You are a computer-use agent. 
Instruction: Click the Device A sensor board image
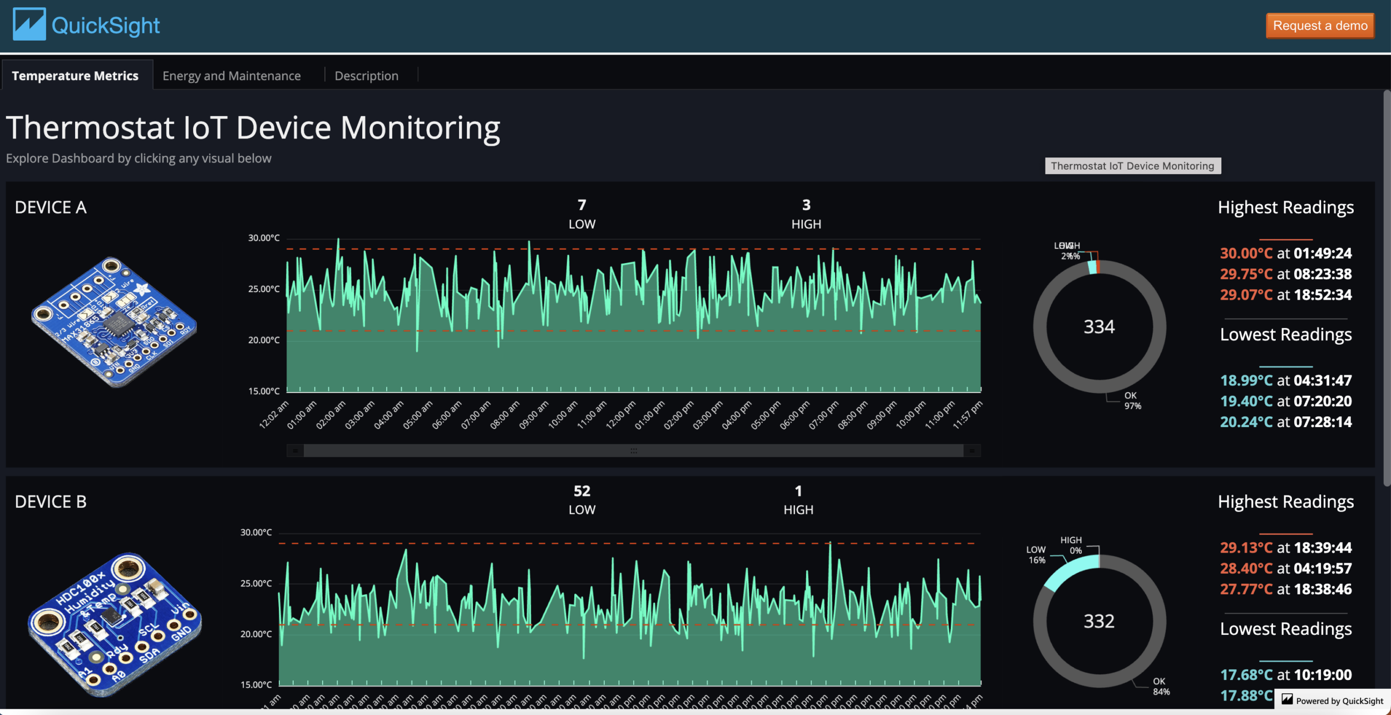click(x=114, y=321)
